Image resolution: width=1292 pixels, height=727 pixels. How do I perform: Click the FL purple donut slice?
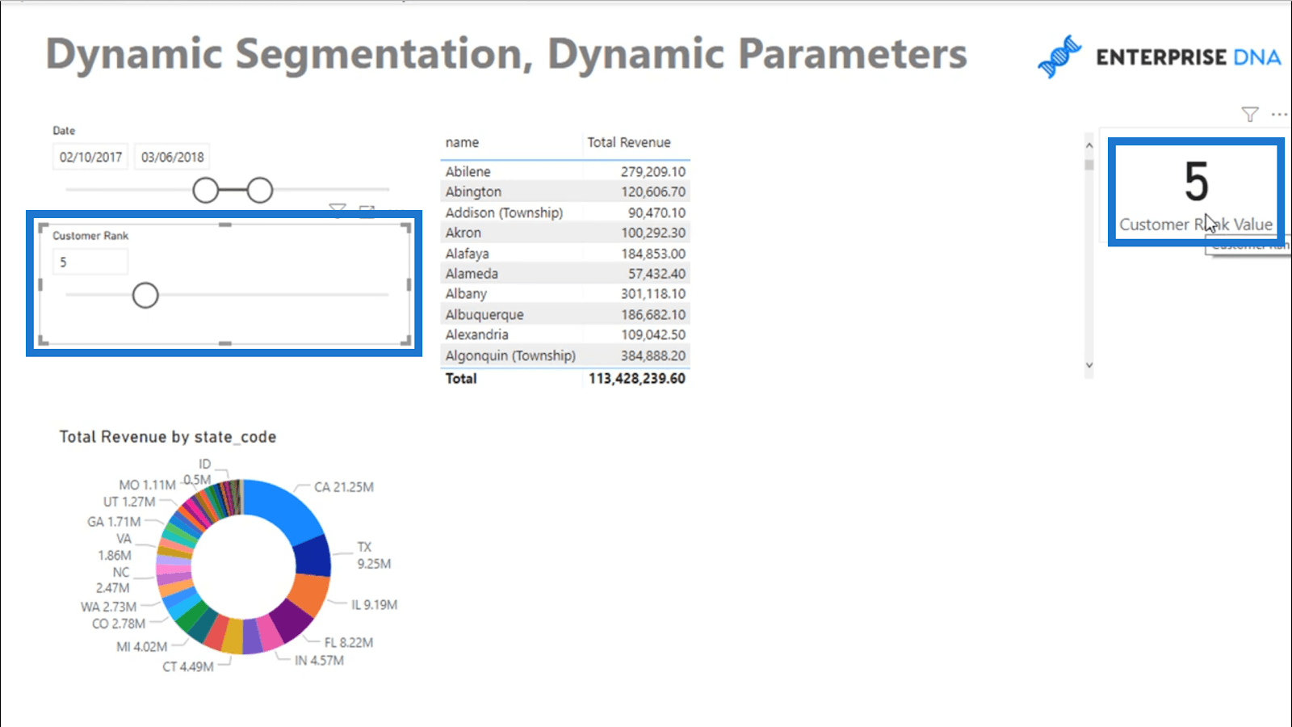click(291, 622)
